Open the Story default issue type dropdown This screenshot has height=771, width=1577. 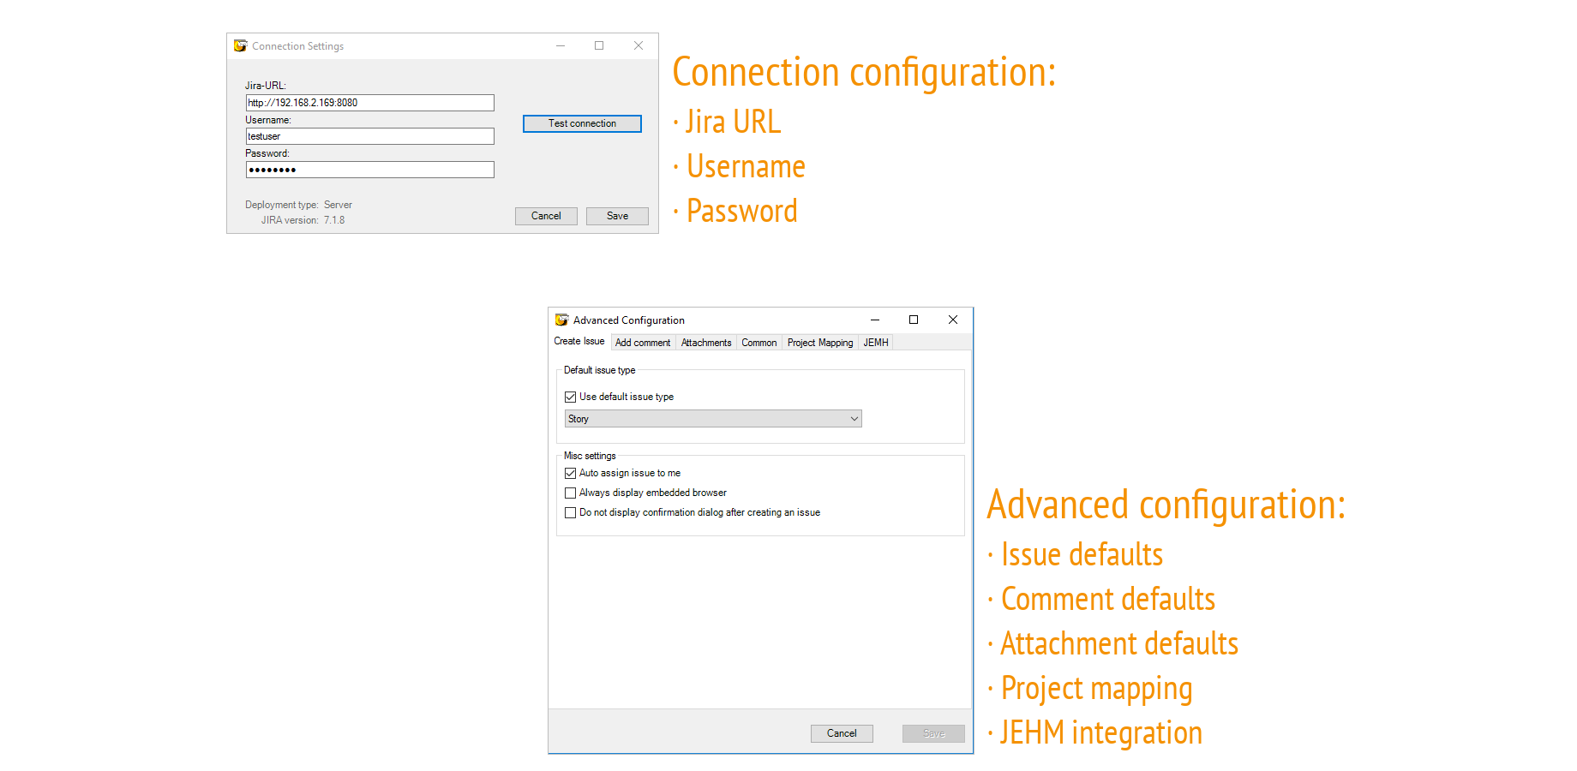tap(854, 418)
